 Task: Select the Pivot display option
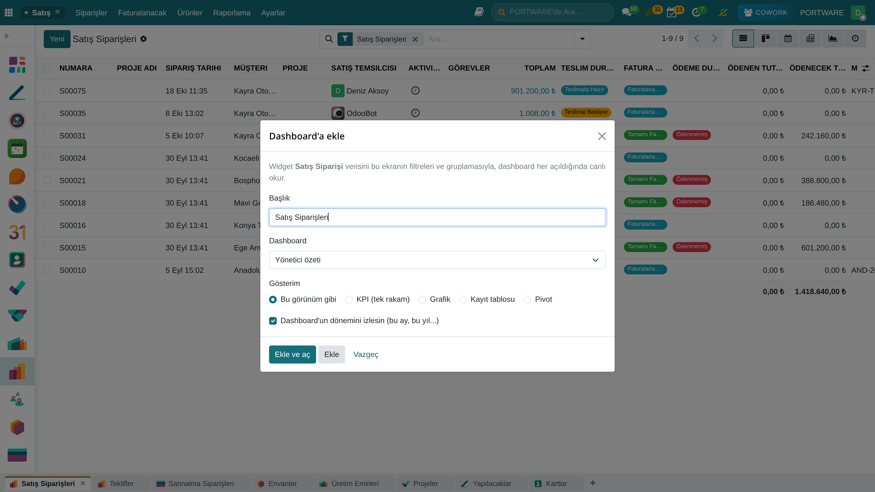527,300
